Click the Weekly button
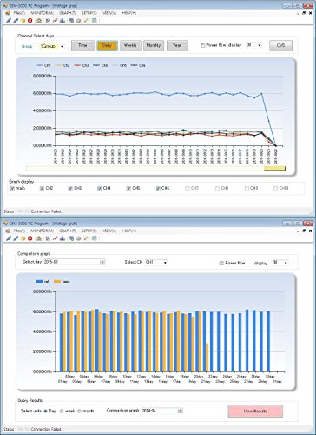This screenshot has height=435, width=316. (130, 45)
